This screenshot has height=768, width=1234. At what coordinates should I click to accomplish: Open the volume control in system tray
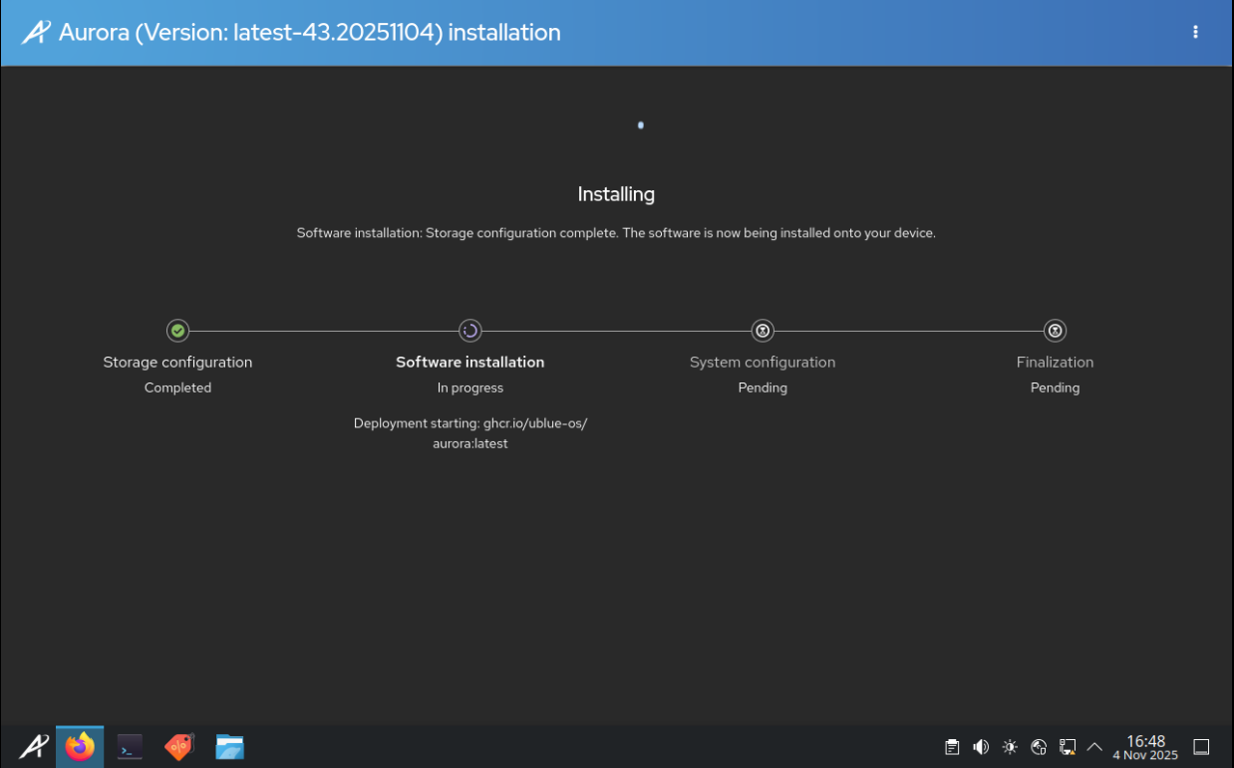click(981, 746)
